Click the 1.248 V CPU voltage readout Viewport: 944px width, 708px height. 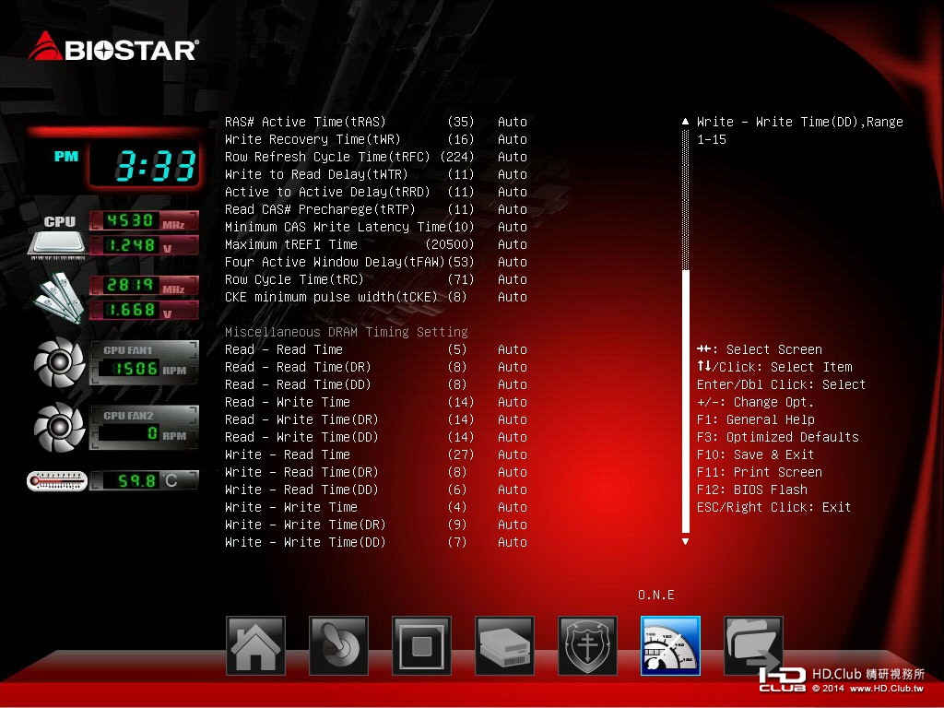coord(145,245)
